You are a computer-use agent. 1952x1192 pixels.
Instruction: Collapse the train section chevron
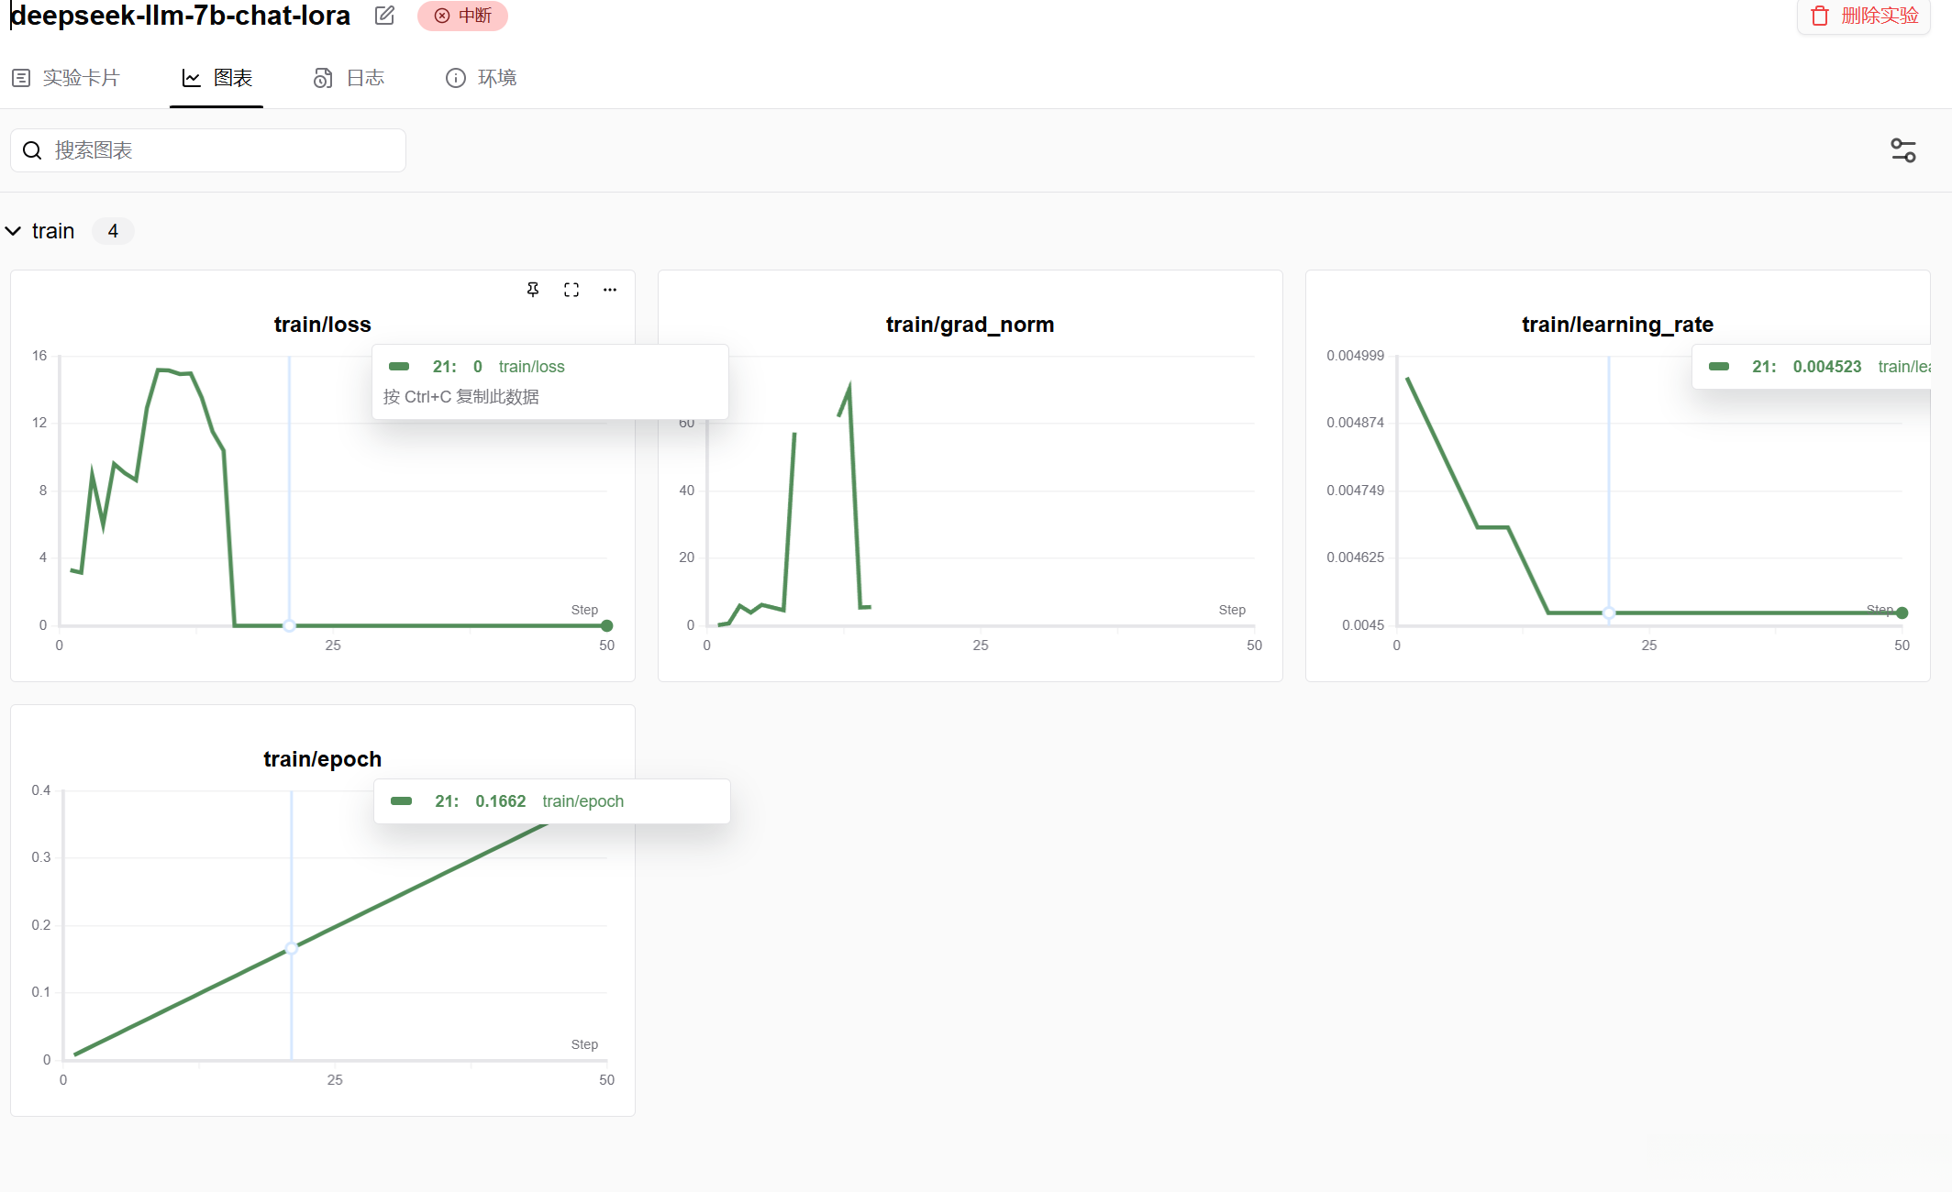tap(14, 231)
